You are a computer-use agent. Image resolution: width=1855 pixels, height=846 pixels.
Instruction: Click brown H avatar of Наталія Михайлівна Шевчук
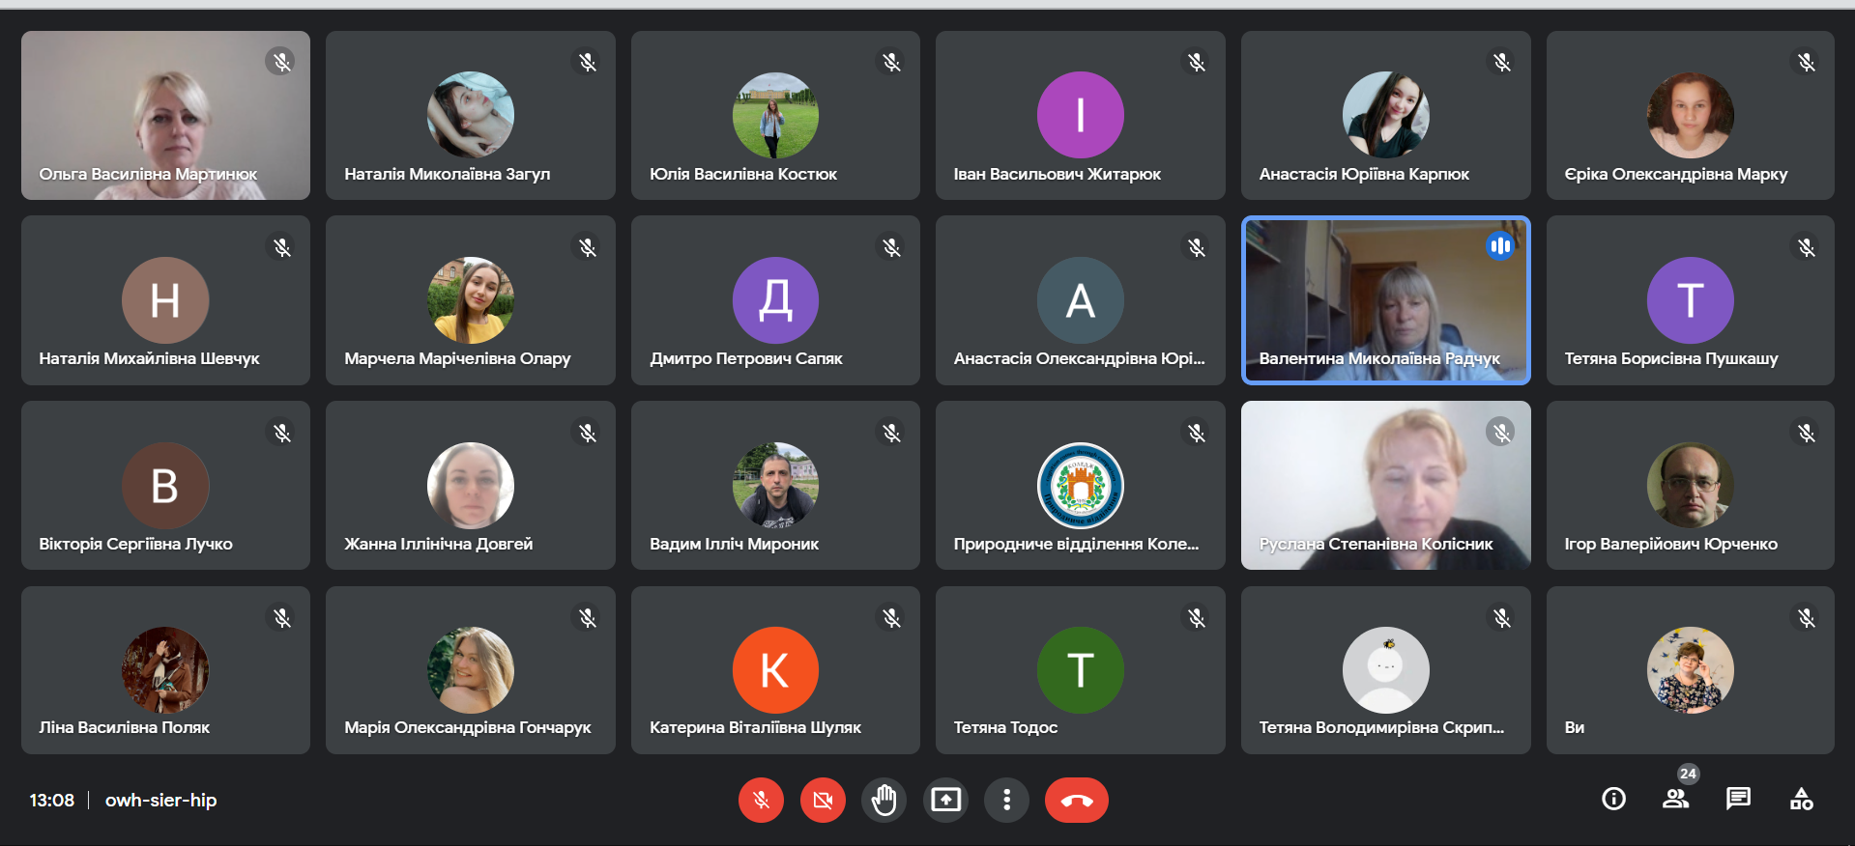point(165,300)
